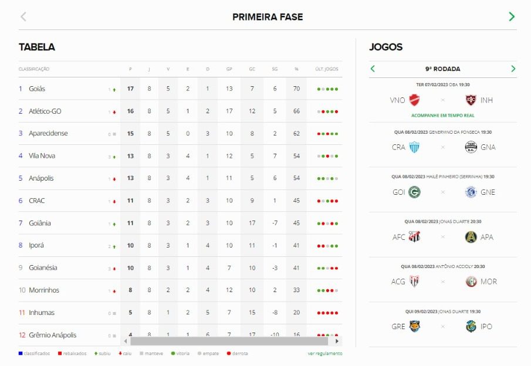The height and width of the screenshot is (366, 531).
Task: Click 'Acompanhe em tempo real' link
Action: click(443, 116)
